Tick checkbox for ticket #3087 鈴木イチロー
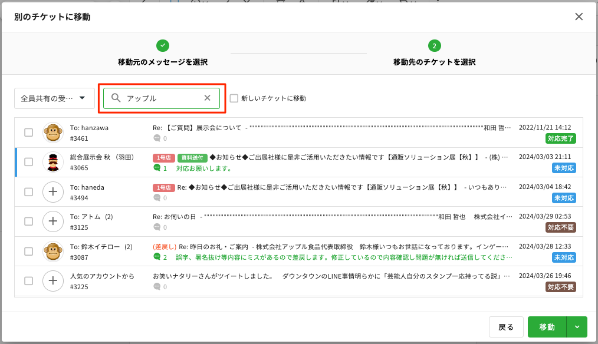598x344 pixels. (x=28, y=252)
